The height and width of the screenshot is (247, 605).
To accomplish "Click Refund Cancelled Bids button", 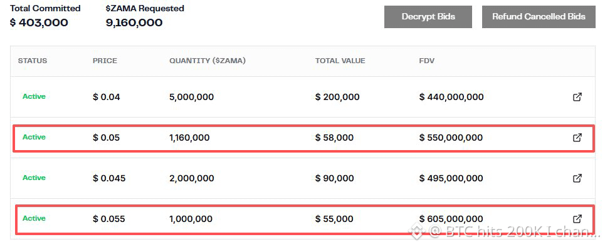I will [x=539, y=17].
